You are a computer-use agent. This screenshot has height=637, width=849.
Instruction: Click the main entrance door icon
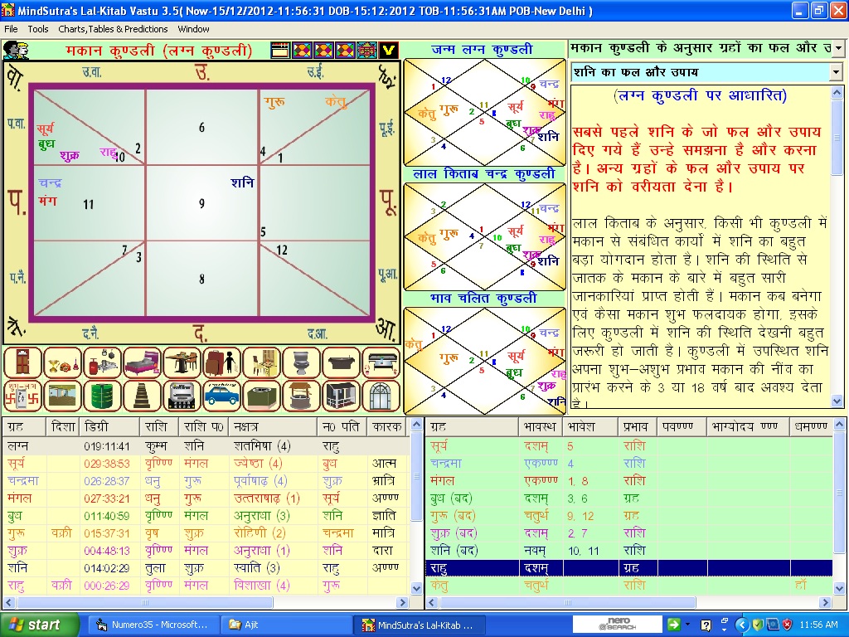[x=22, y=362]
